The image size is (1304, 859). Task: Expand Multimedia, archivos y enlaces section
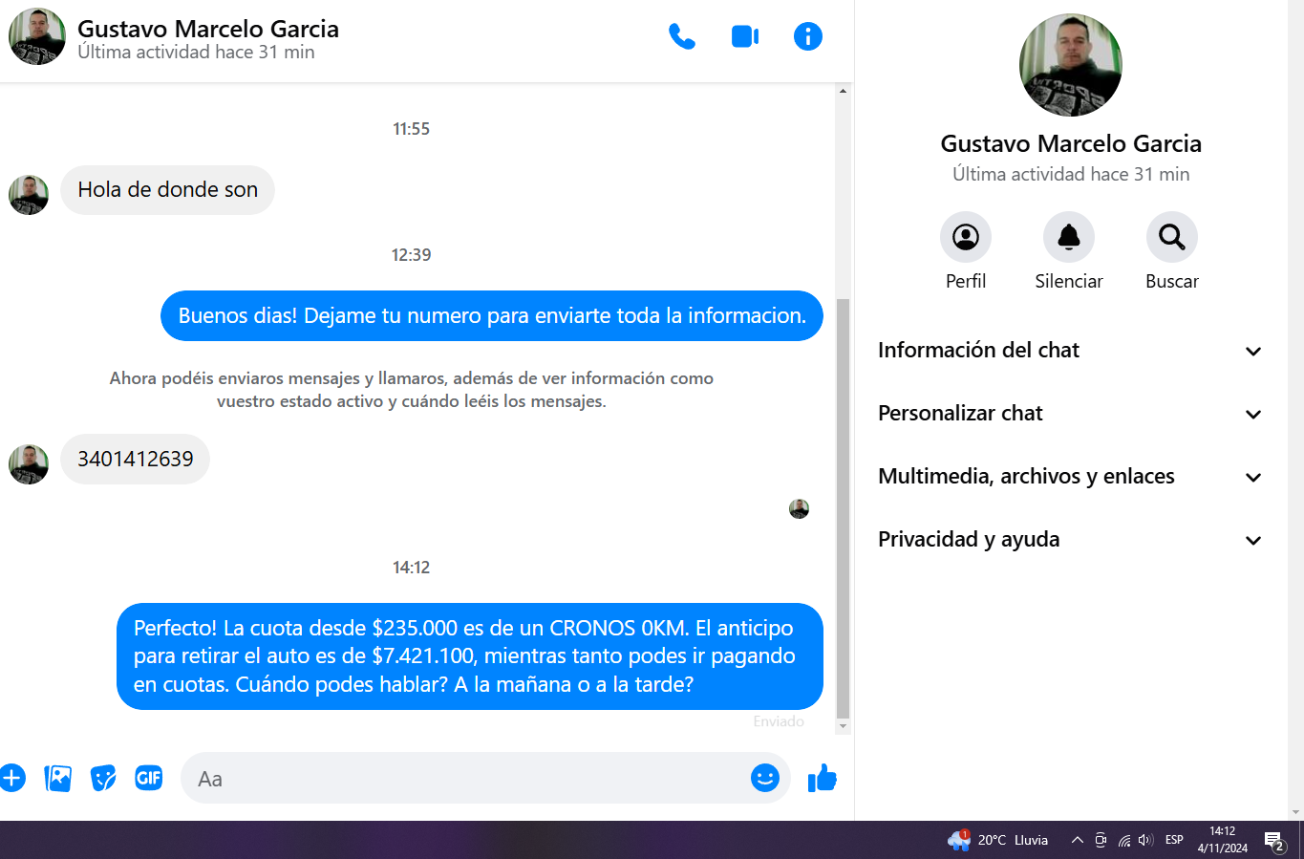pyautogui.click(x=1071, y=477)
